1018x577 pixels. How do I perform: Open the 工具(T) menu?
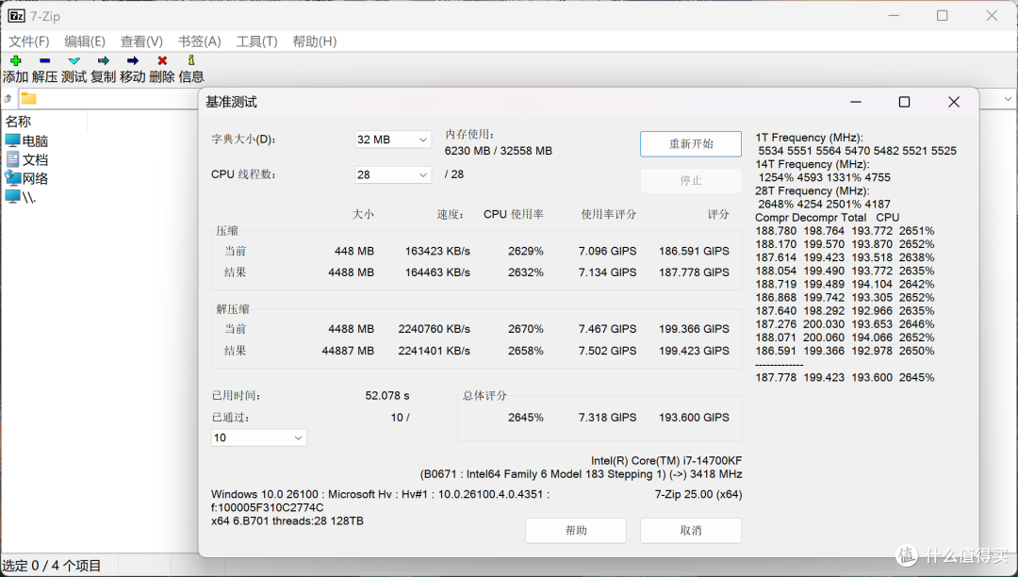[256, 41]
